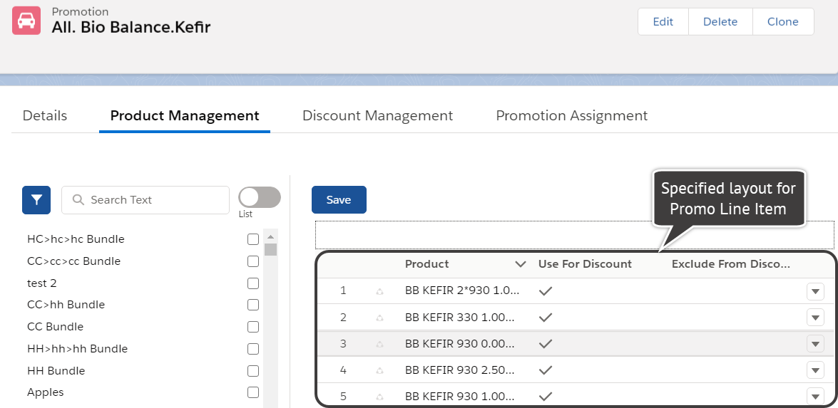
Task: Click the Use For Discount column header
Action: [x=585, y=264]
